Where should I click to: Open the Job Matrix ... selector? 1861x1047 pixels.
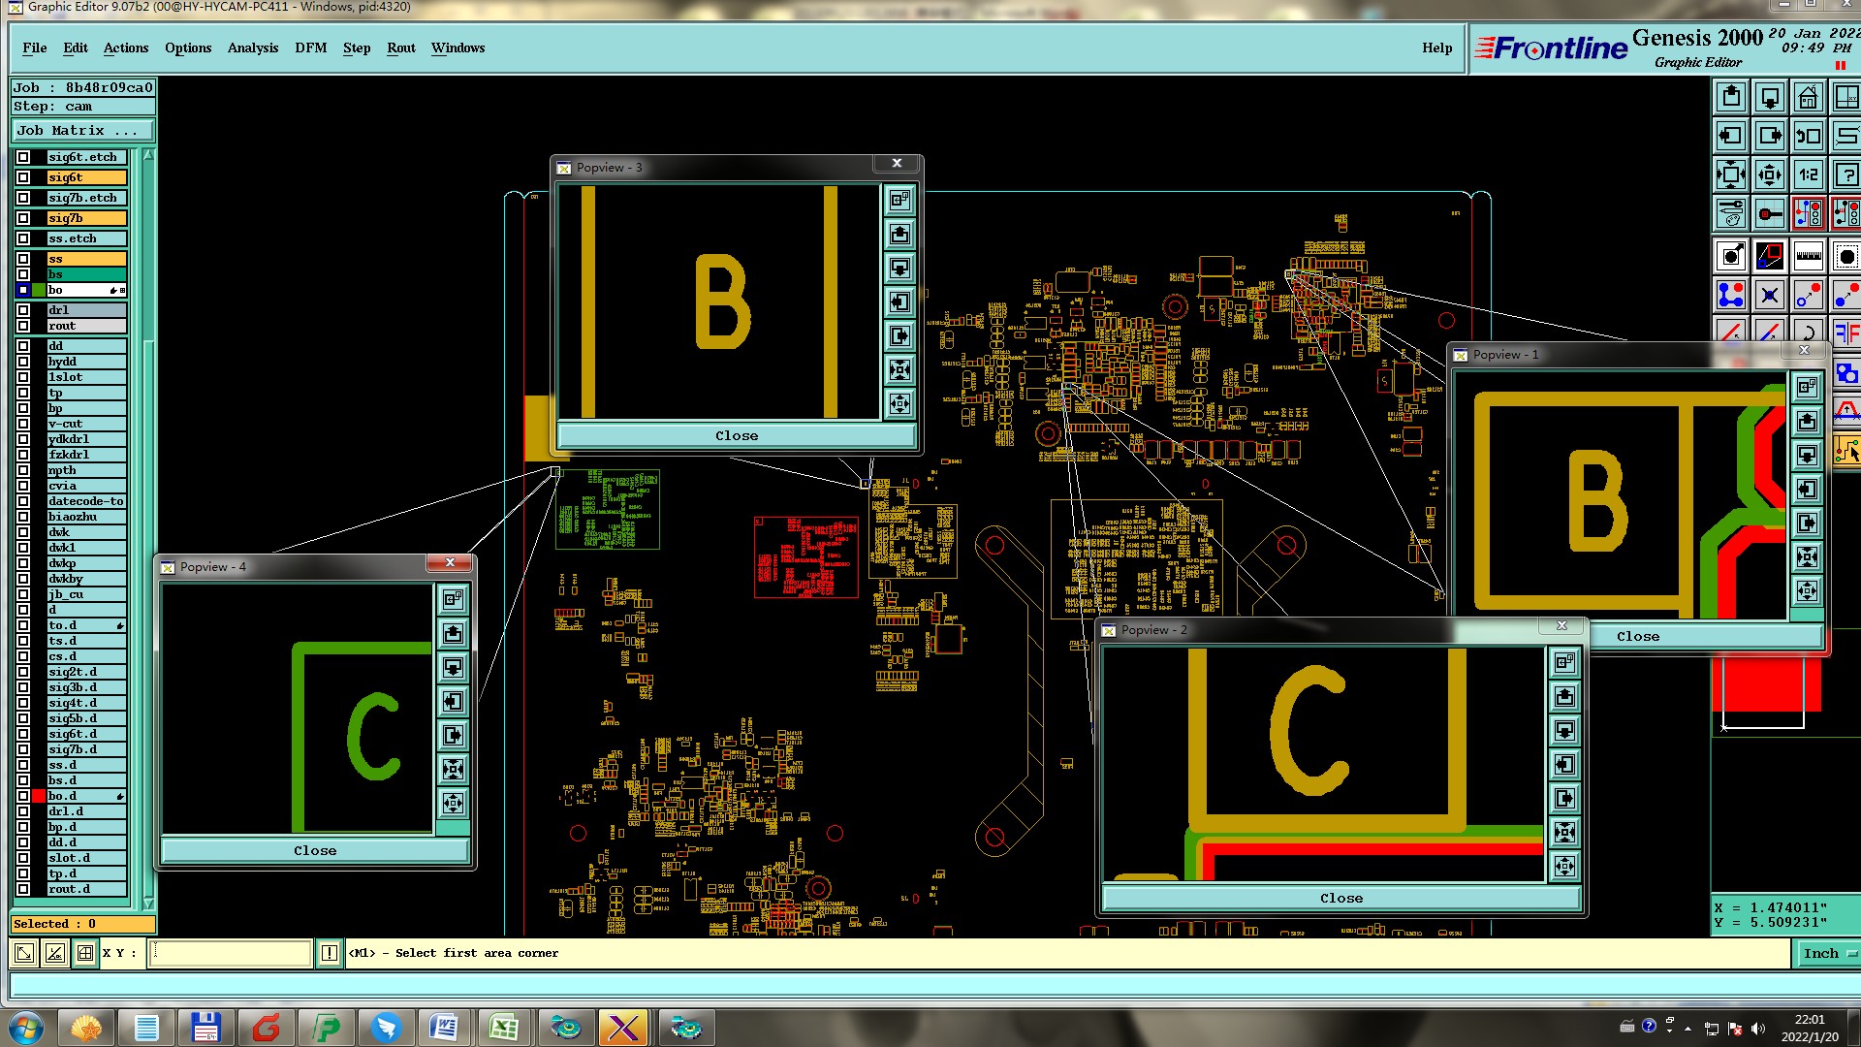82,130
